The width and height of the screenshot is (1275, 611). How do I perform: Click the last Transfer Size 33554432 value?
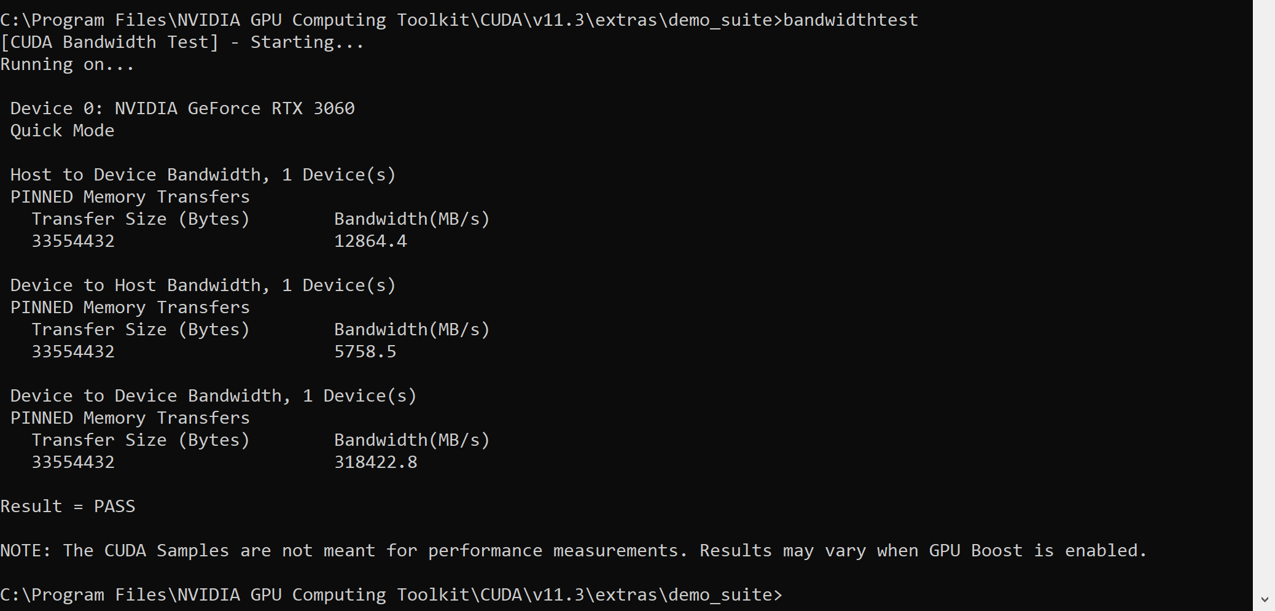(73, 462)
